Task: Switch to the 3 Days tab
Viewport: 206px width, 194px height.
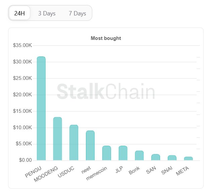Action: (47, 13)
